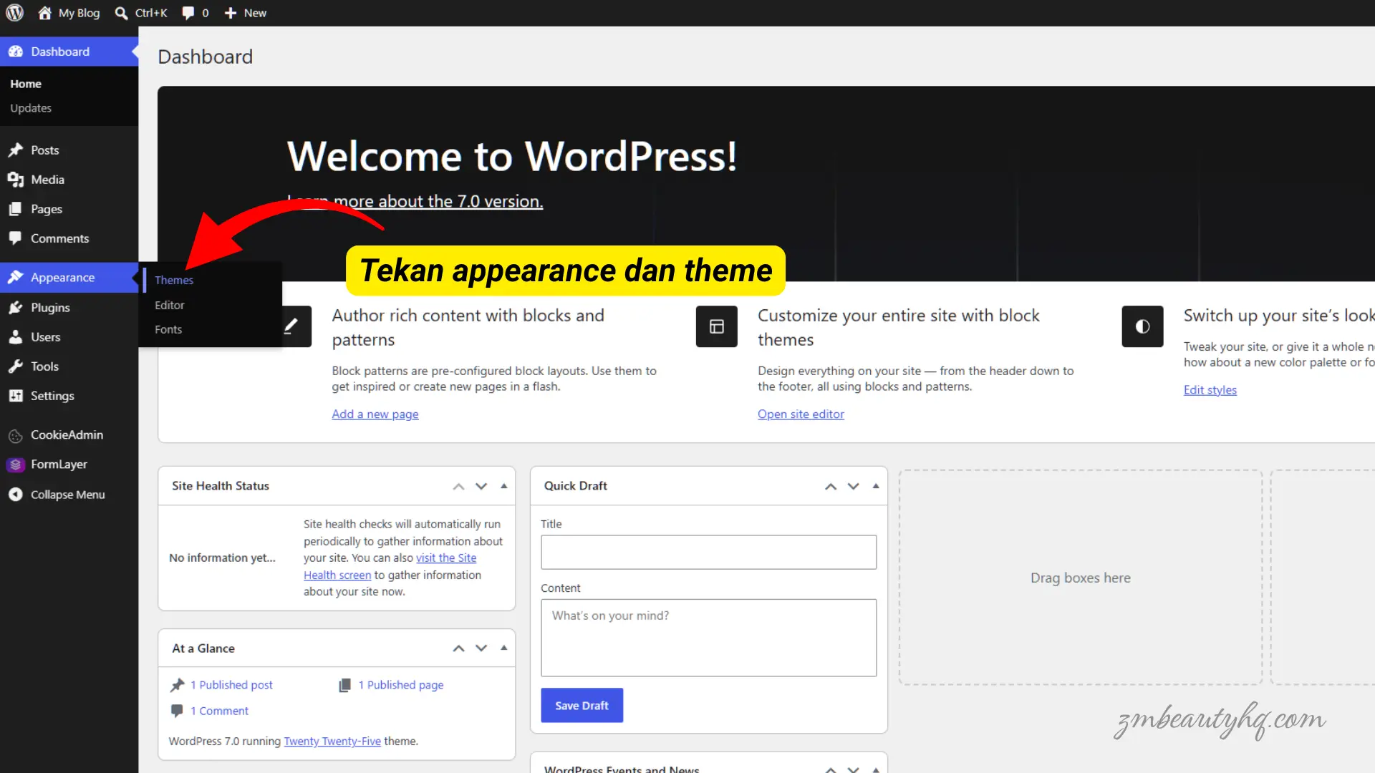Viewport: 1375px width, 773px height.
Task: Click the Posts pushpin icon
Action: click(x=15, y=150)
